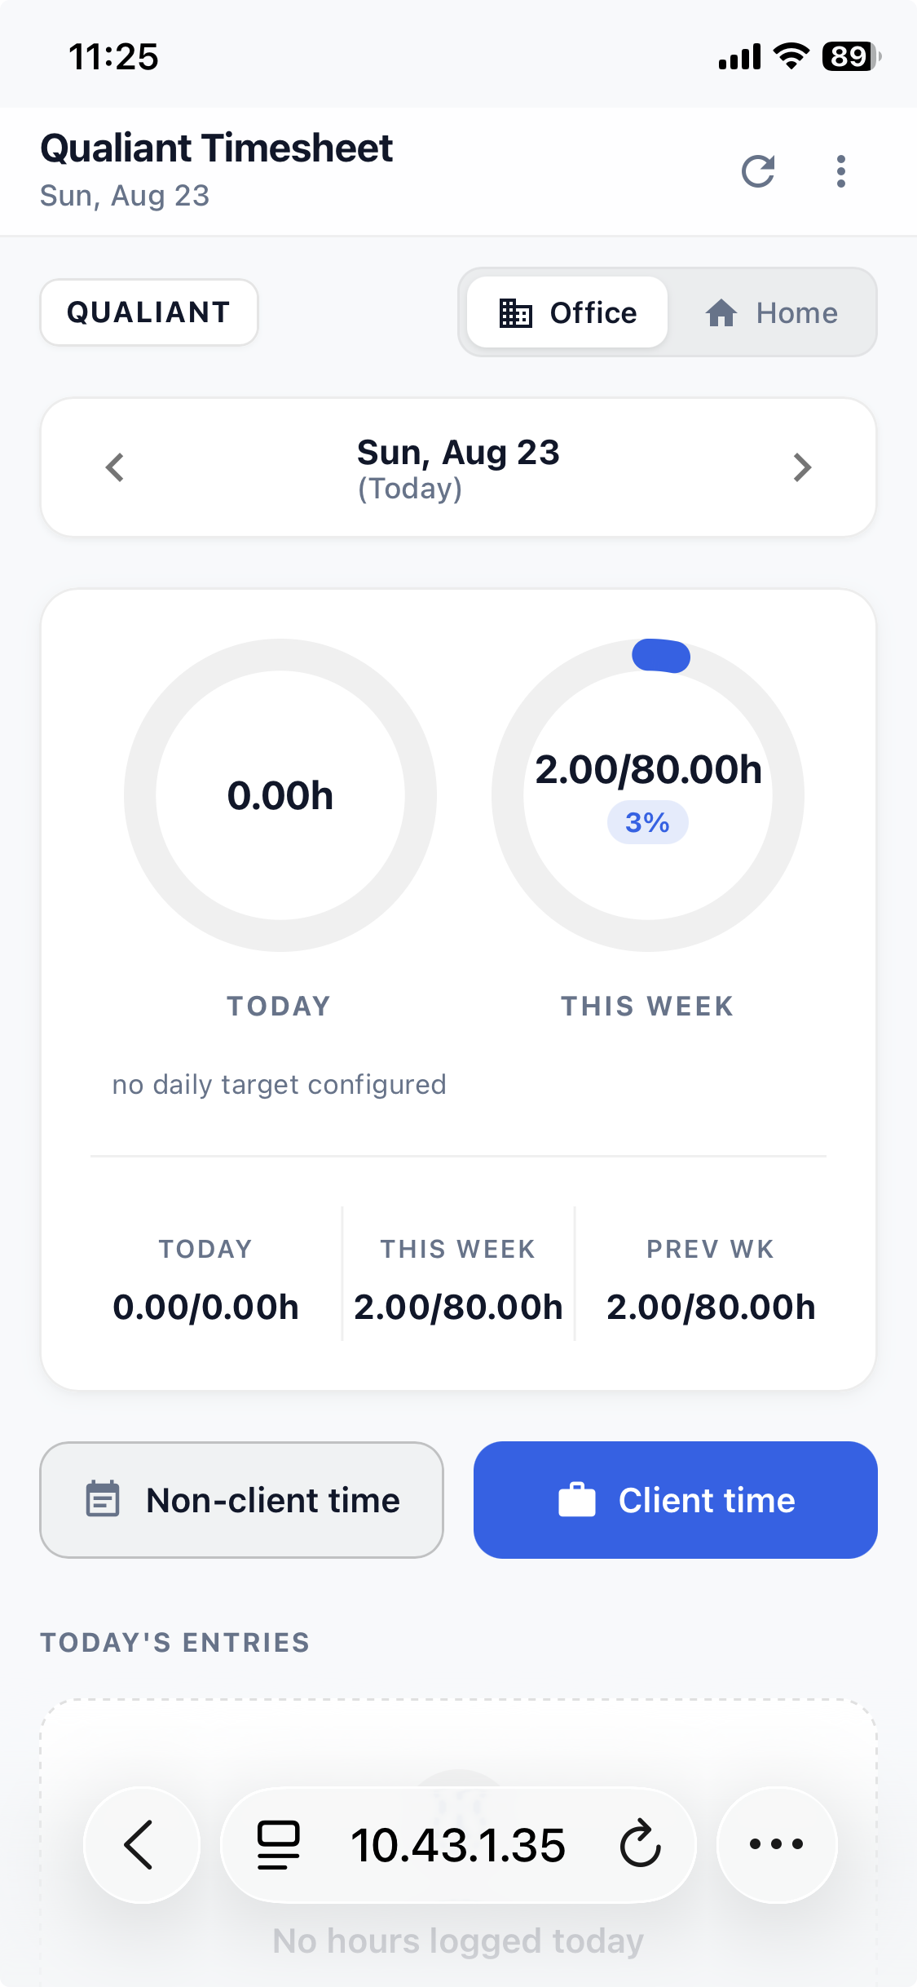Image resolution: width=917 pixels, height=1987 pixels.
Task: Tap the This Week 3% progress ring
Action: coord(648,795)
